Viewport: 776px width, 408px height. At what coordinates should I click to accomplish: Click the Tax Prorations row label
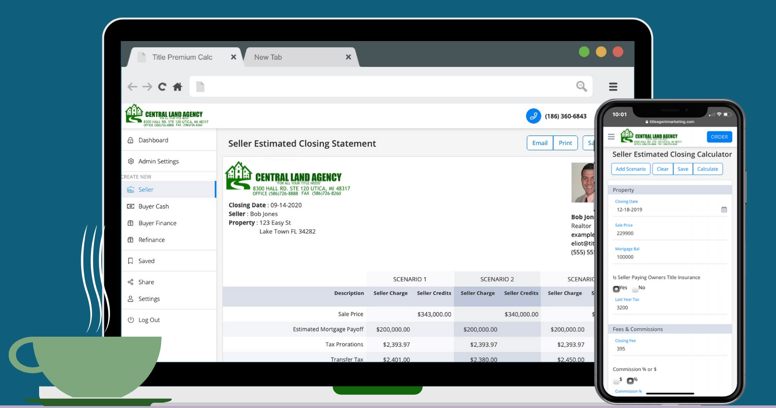click(x=344, y=344)
